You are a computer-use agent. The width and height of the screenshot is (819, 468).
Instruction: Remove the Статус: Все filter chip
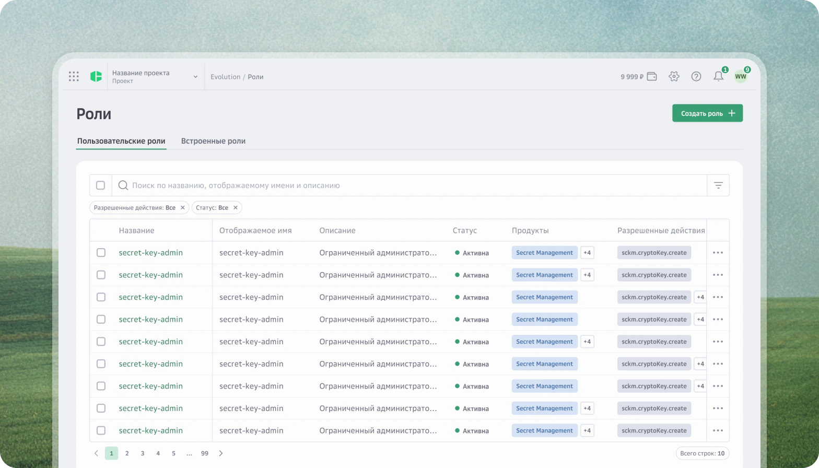point(236,208)
